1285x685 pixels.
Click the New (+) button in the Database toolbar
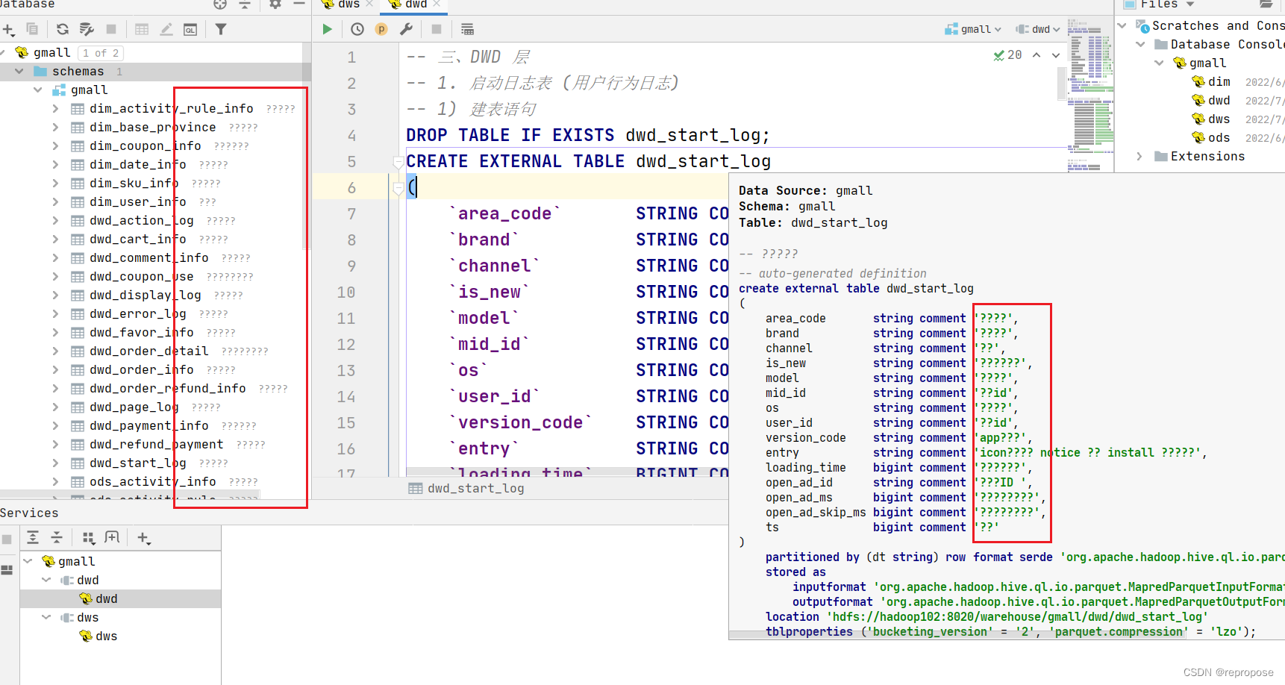click(x=9, y=30)
